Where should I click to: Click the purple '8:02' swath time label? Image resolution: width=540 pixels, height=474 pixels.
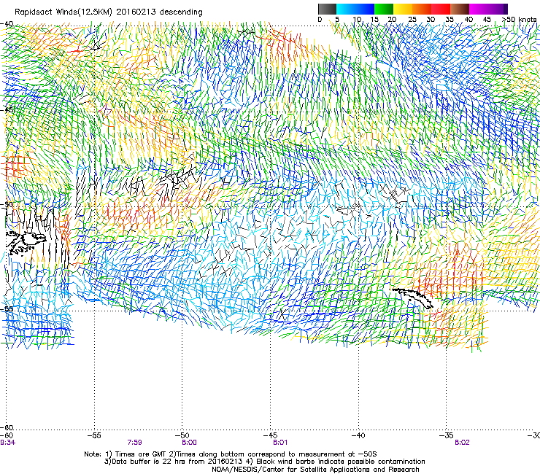(x=462, y=443)
